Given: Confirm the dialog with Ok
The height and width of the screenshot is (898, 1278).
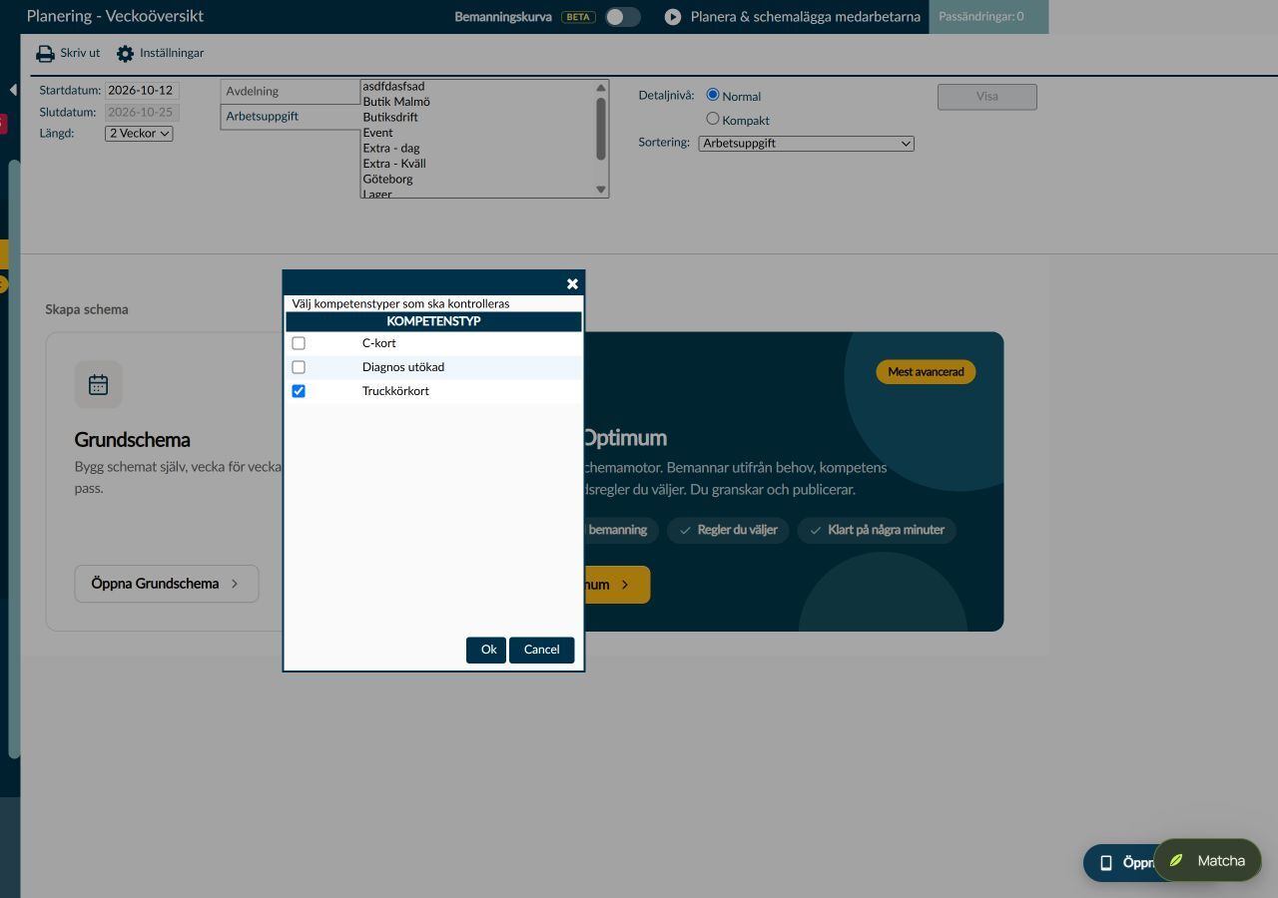Looking at the screenshot, I should pos(486,650).
